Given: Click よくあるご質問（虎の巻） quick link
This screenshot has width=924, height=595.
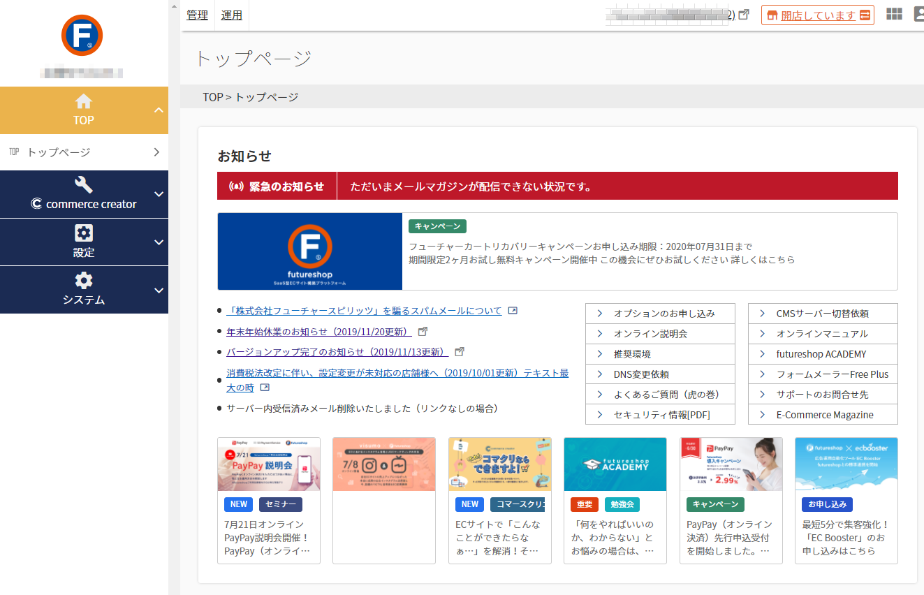Looking at the screenshot, I should [x=660, y=395].
